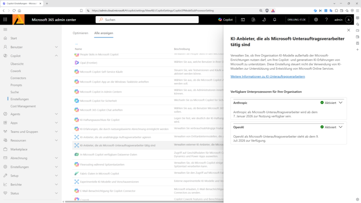Select the Alle anzeigen tab
This screenshot has height=203, width=361.
(x=103, y=33)
